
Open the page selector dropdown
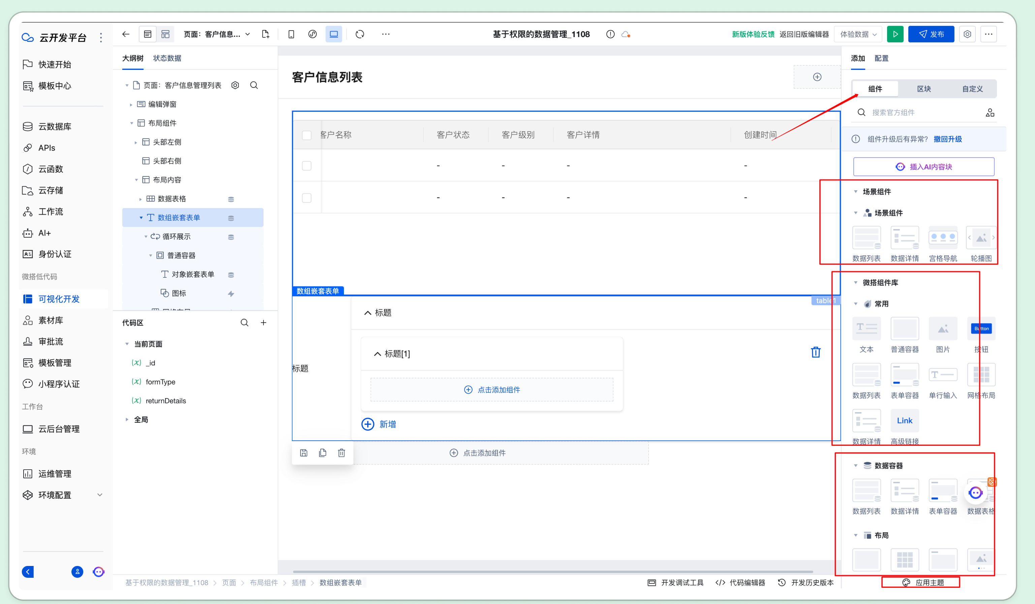pyautogui.click(x=217, y=34)
